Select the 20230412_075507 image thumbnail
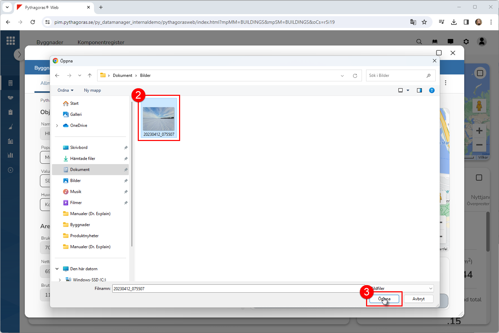 coord(159,119)
